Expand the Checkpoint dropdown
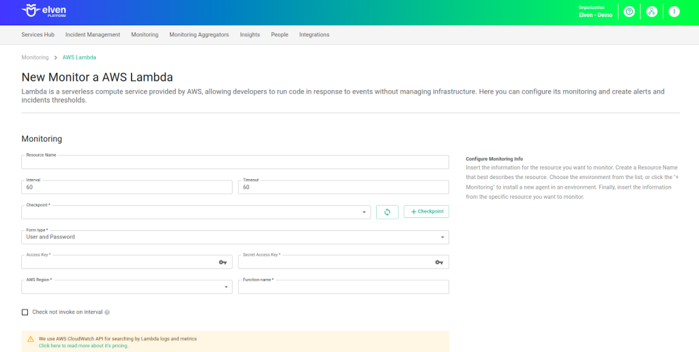This screenshot has width=699, height=352. [x=364, y=213]
